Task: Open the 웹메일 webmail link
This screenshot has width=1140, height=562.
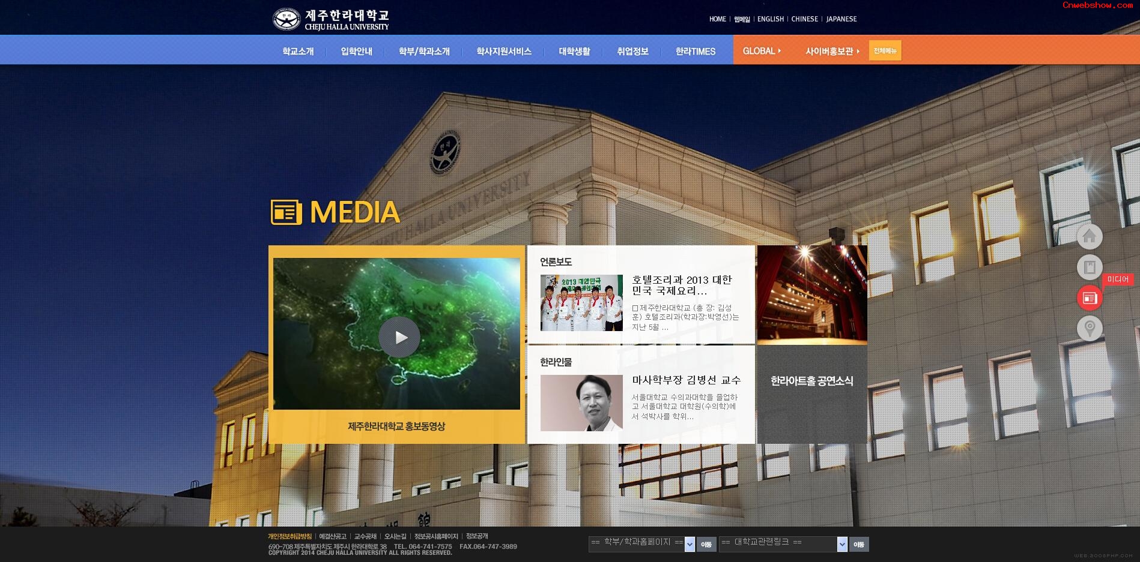Action: (x=742, y=19)
